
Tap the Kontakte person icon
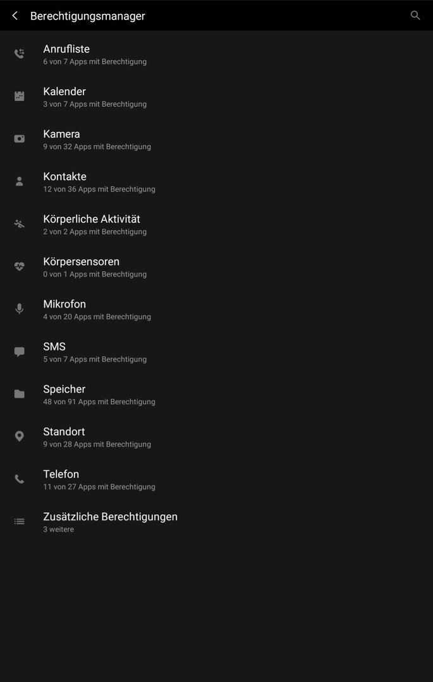19,181
